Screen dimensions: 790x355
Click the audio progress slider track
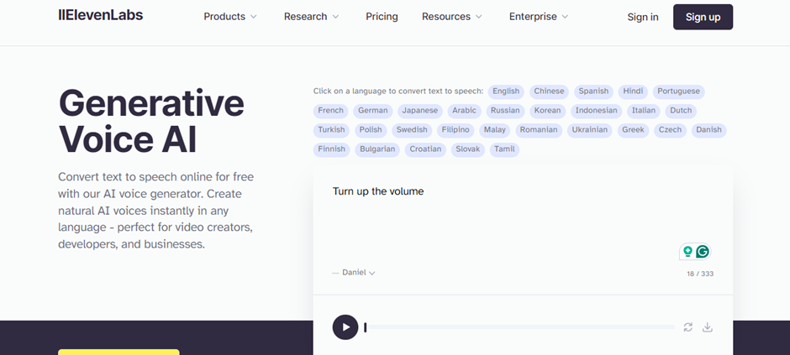[x=519, y=327]
